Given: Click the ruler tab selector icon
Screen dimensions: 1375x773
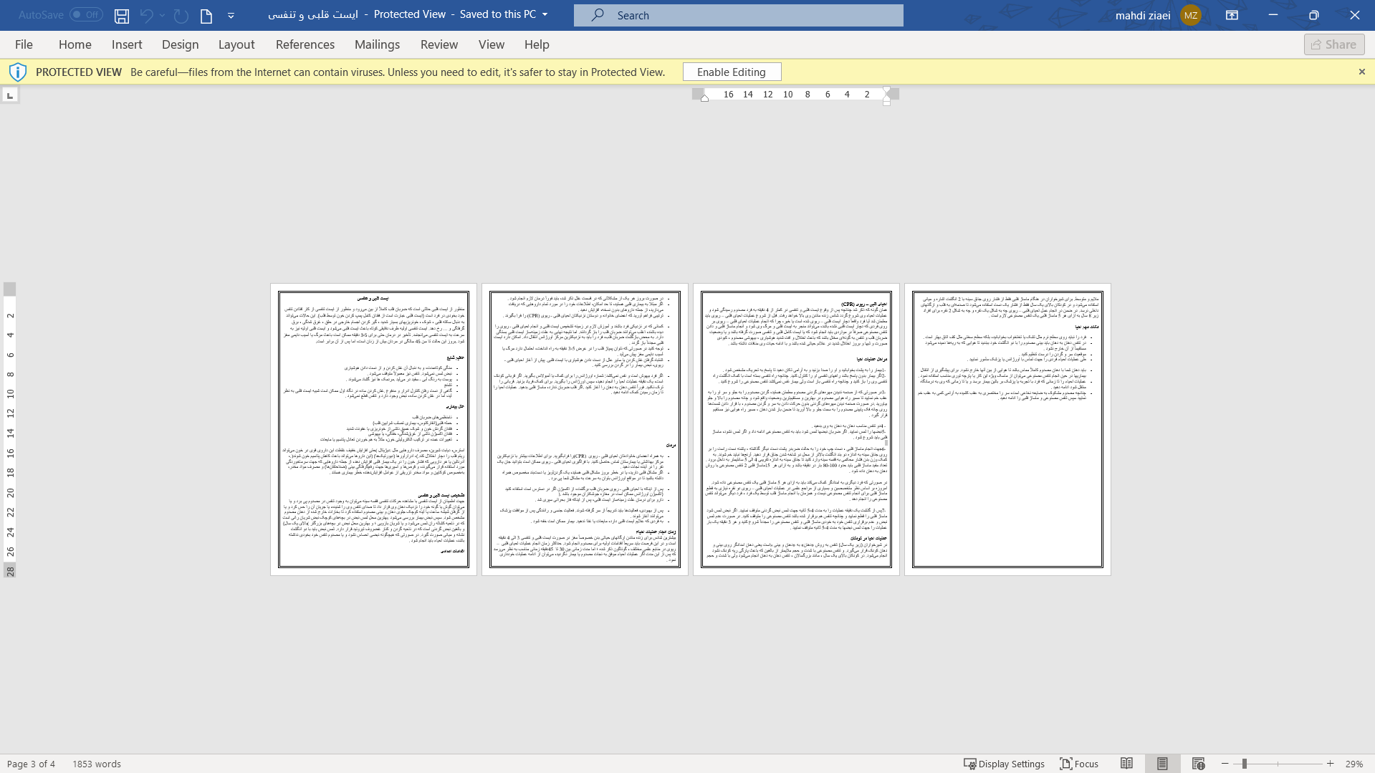Looking at the screenshot, I should (10, 95).
